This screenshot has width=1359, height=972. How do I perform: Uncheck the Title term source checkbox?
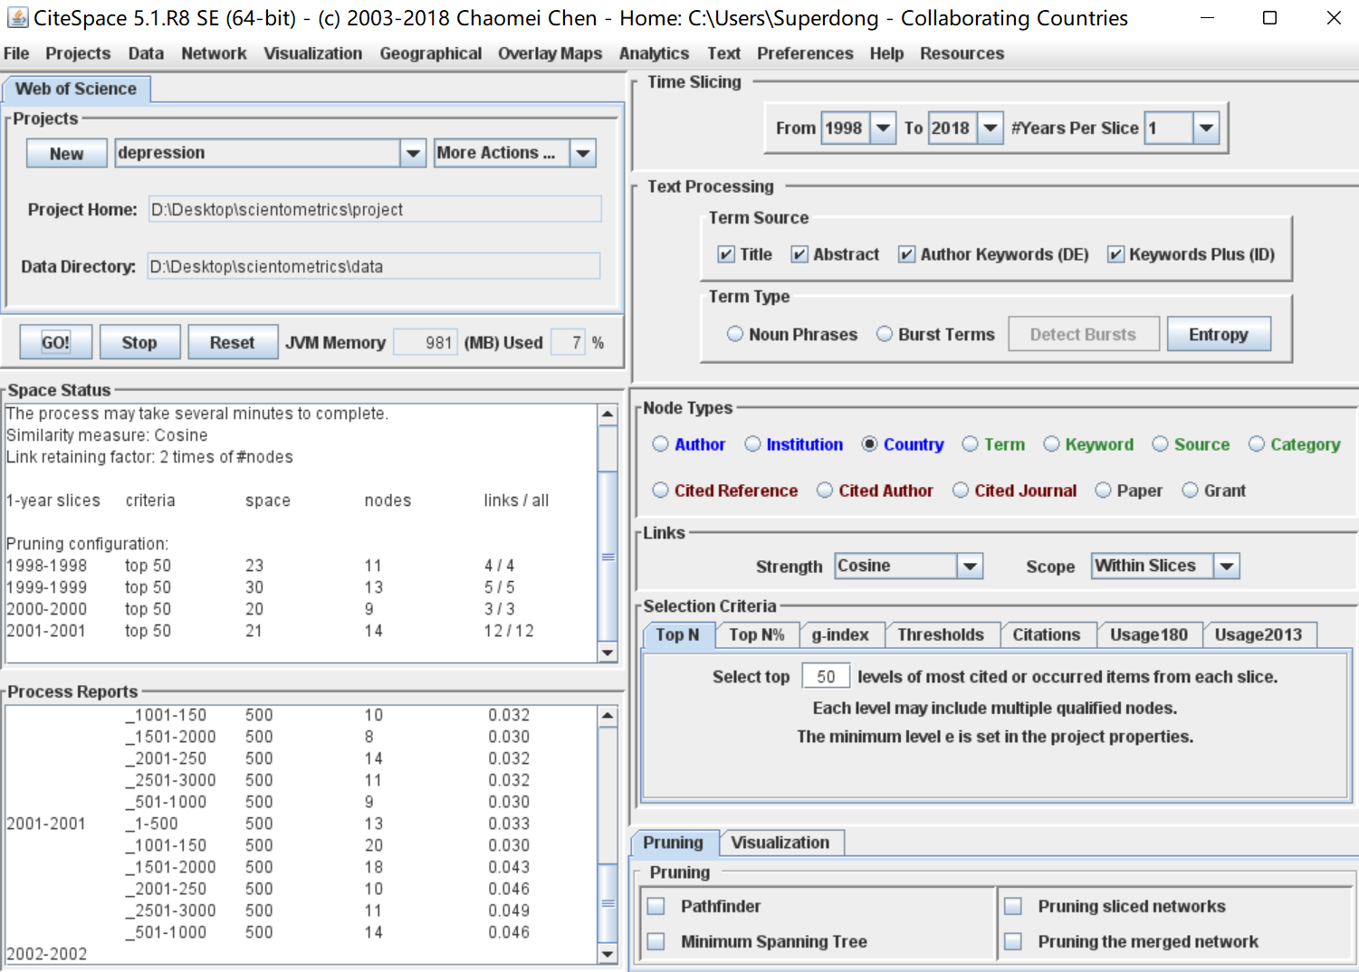pos(726,254)
